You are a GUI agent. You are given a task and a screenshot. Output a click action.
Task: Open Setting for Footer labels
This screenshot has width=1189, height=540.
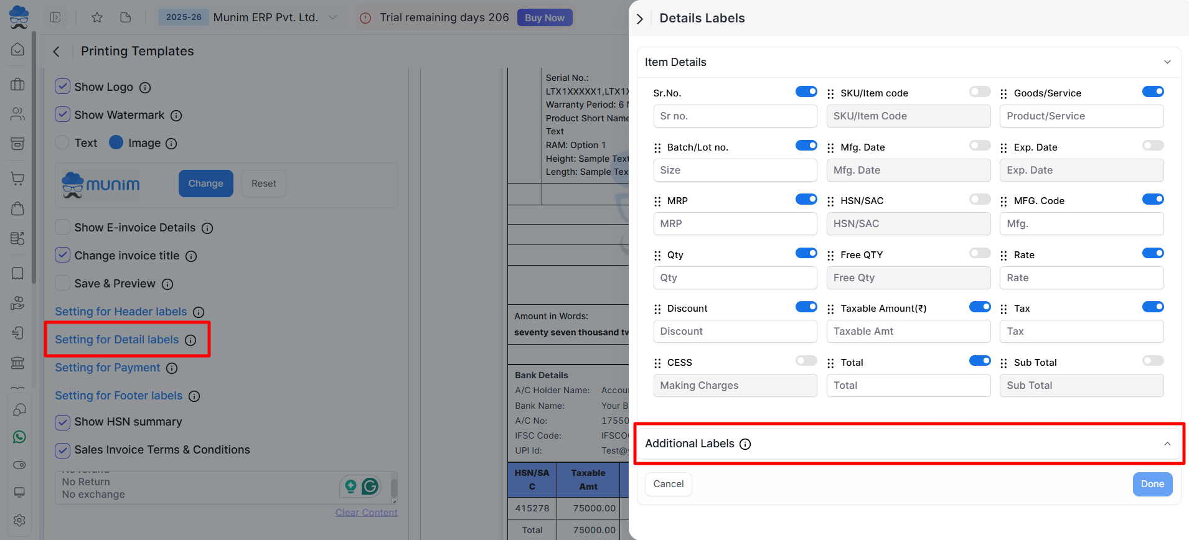click(x=119, y=396)
